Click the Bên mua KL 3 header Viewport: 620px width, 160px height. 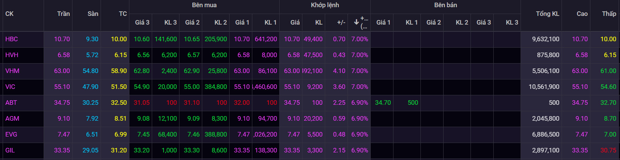[170, 22]
